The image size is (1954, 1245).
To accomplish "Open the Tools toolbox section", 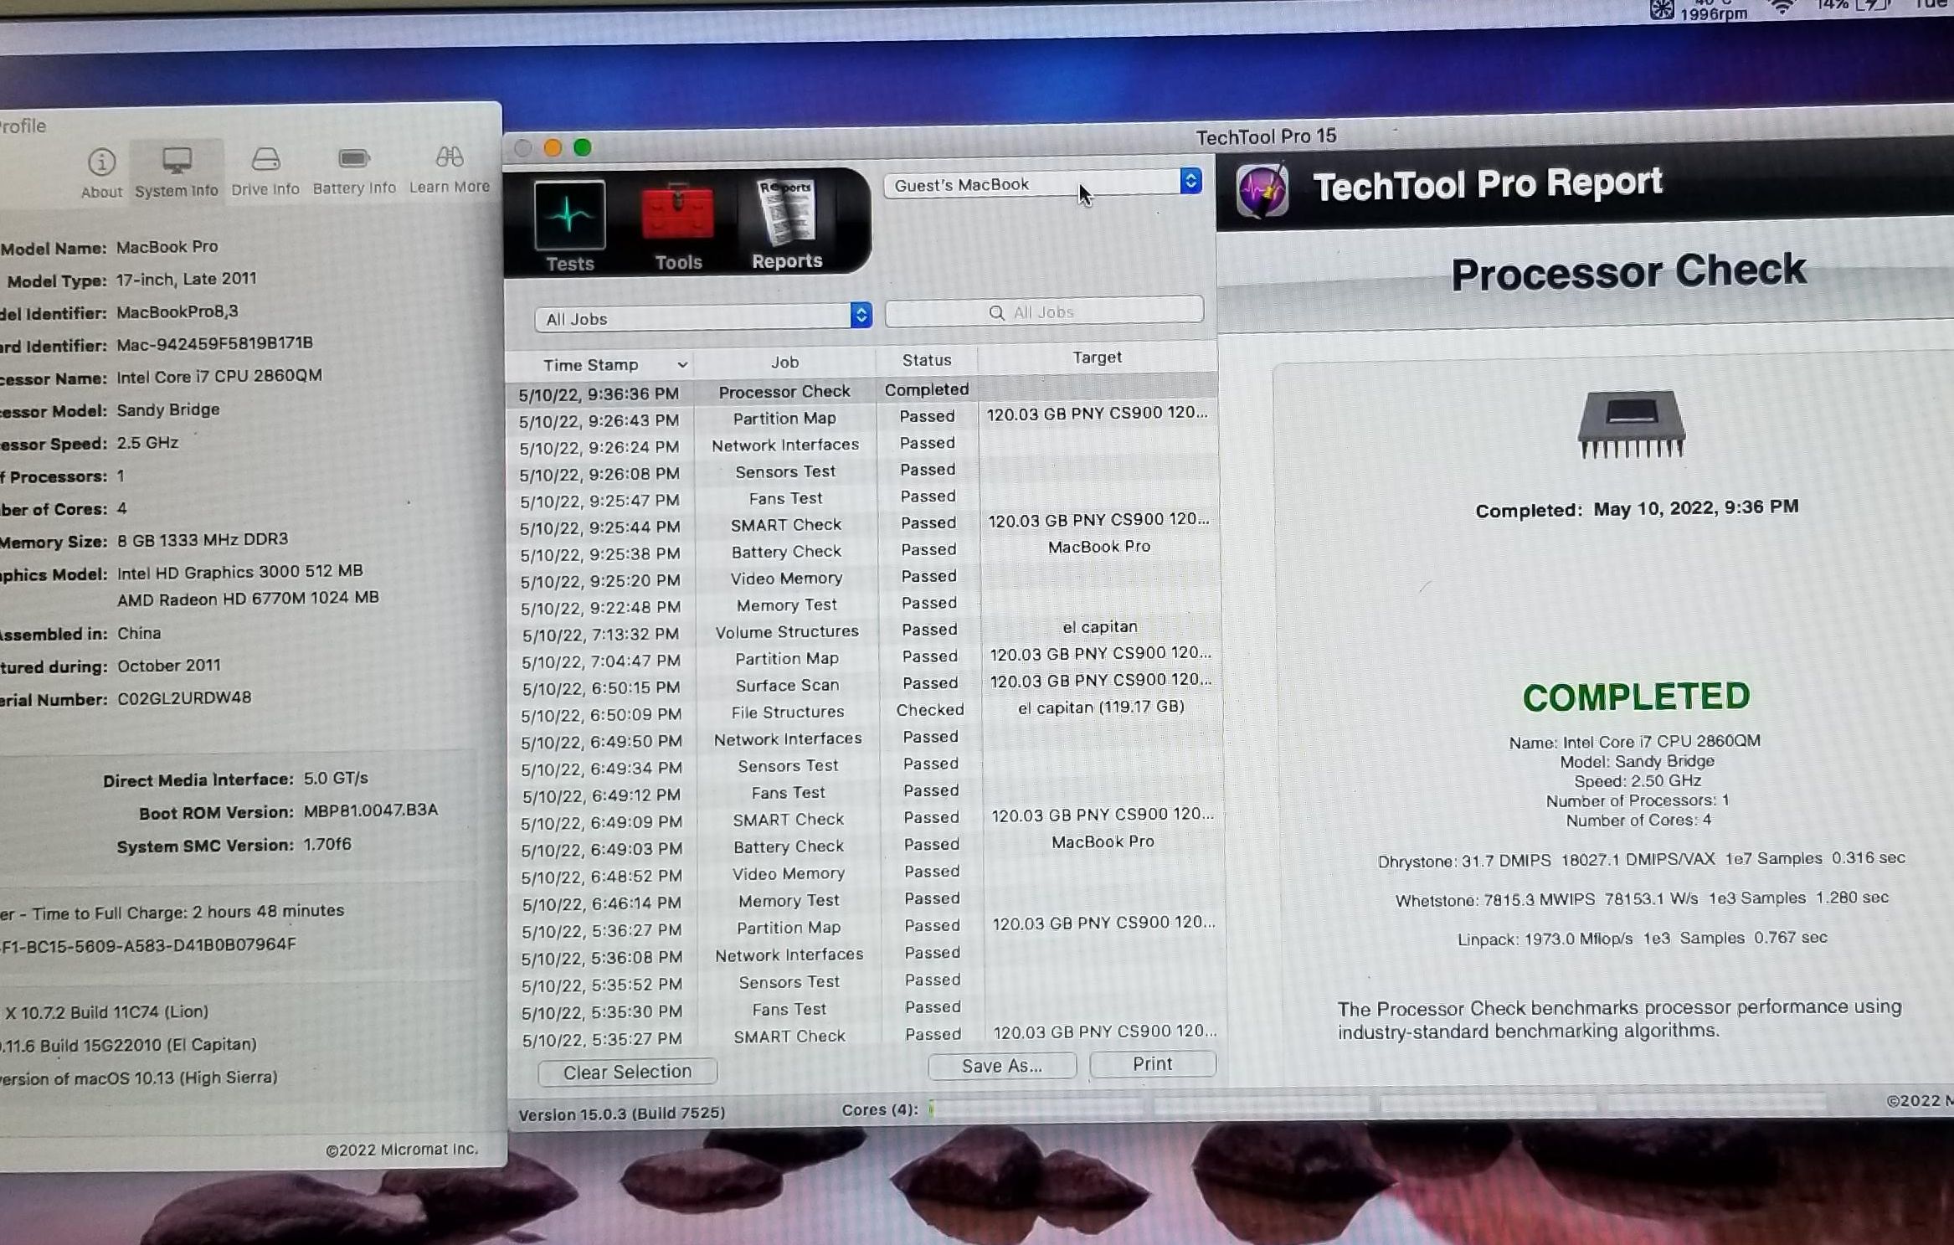I will coord(678,226).
